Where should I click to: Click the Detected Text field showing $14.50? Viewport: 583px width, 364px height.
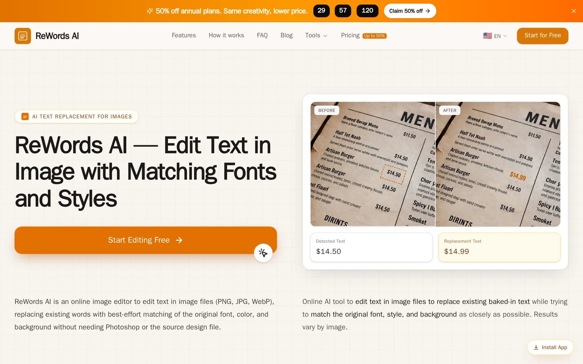(x=371, y=247)
